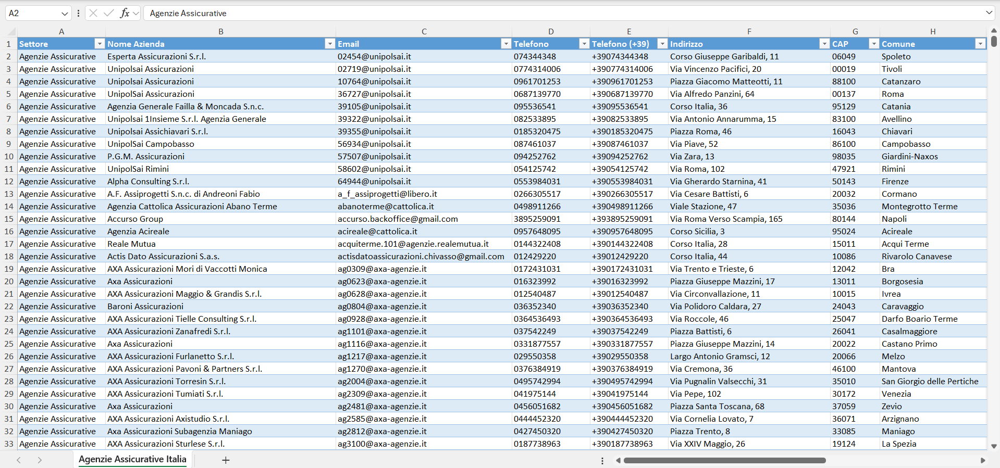Select Comune cell Casalmaggiore
This screenshot has width=1000, height=468.
tap(933, 331)
